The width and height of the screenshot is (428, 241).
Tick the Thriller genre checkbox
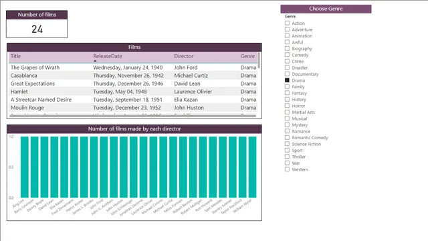(287, 157)
